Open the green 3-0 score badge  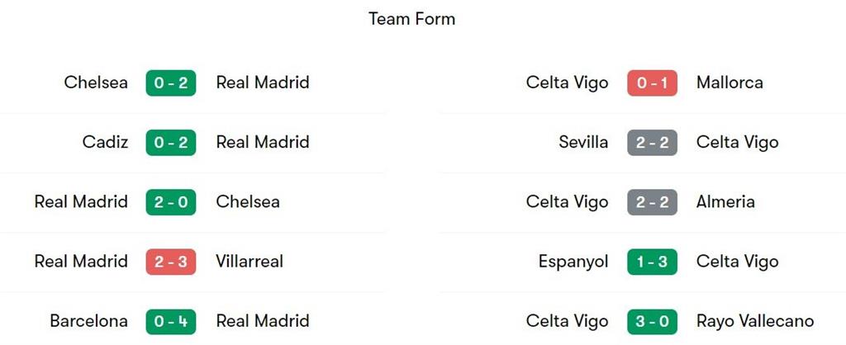pyautogui.click(x=652, y=321)
